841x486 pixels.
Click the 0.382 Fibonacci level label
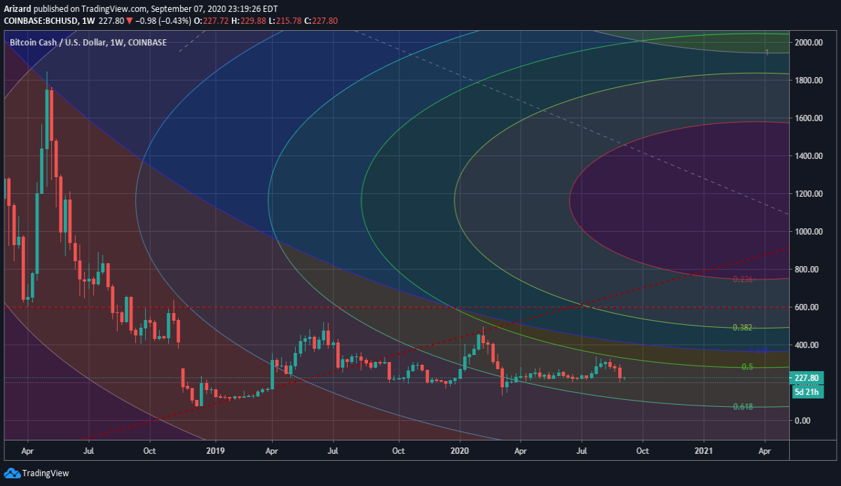click(742, 328)
